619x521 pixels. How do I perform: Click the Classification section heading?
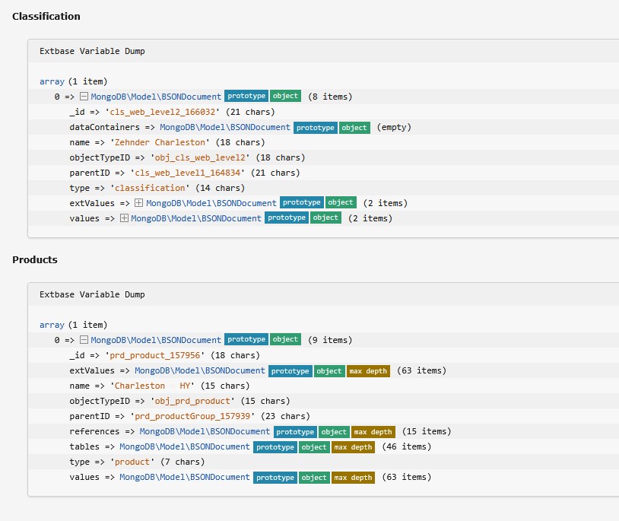coord(46,16)
